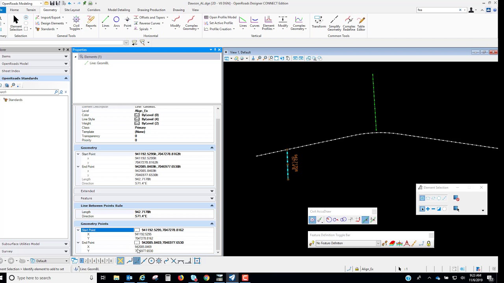
Task: Click Weight ByLevel (2) swatch
Action: pyautogui.click(x=137, y=123)
